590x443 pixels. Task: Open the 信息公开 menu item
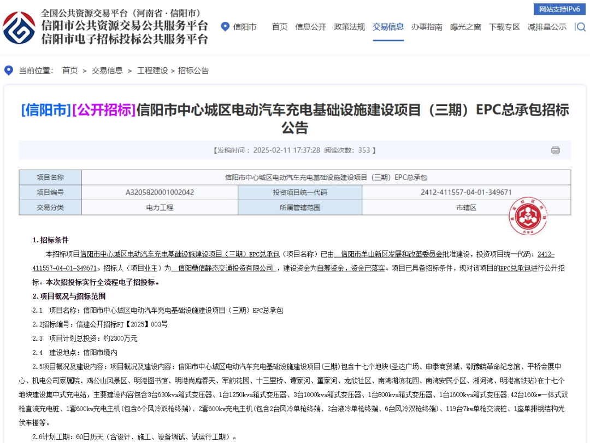tap(310, 27)
